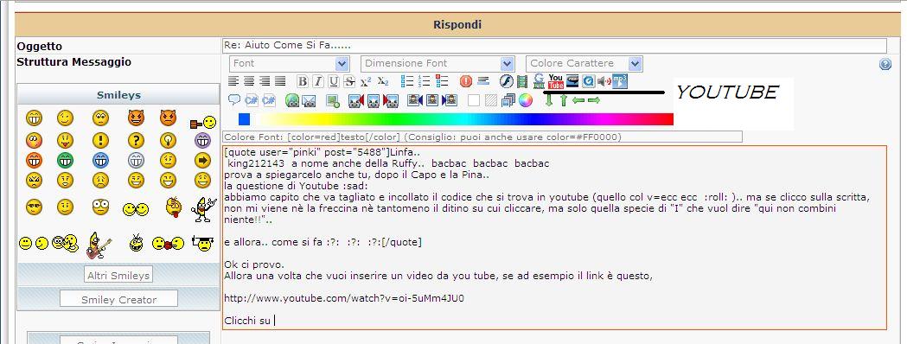Screen dimensions: 907x344
Task: Pick the blue square color swatch
Action: pos(244,119)
